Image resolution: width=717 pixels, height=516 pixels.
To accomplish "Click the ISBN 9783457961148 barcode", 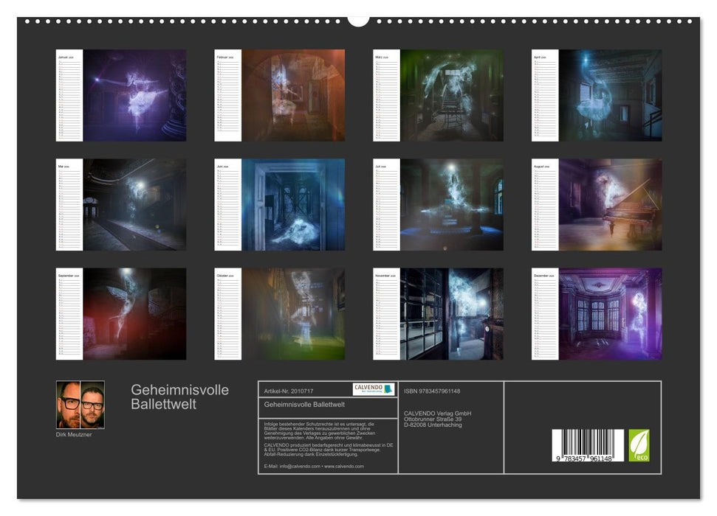I will [587, 446].
